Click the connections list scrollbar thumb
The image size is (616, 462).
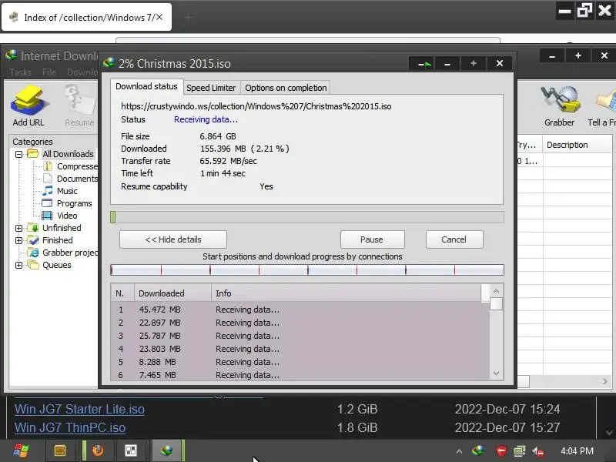click(496, 303)
